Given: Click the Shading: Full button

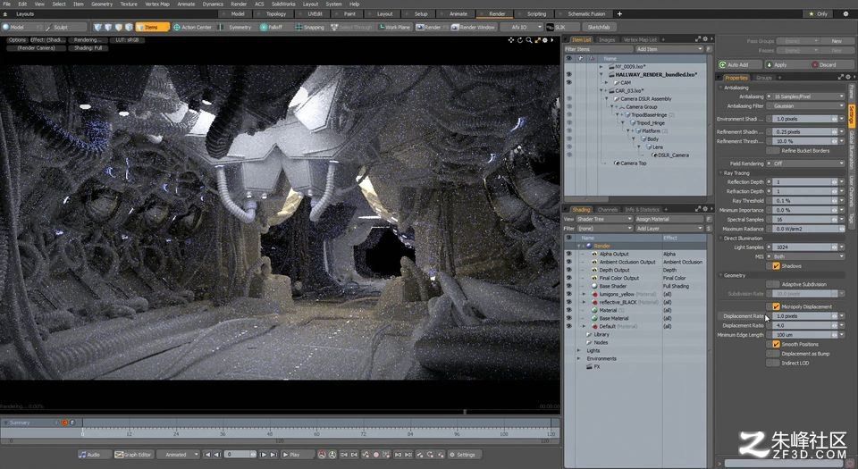Looking at the screenshot, I should tap(88, 48).
